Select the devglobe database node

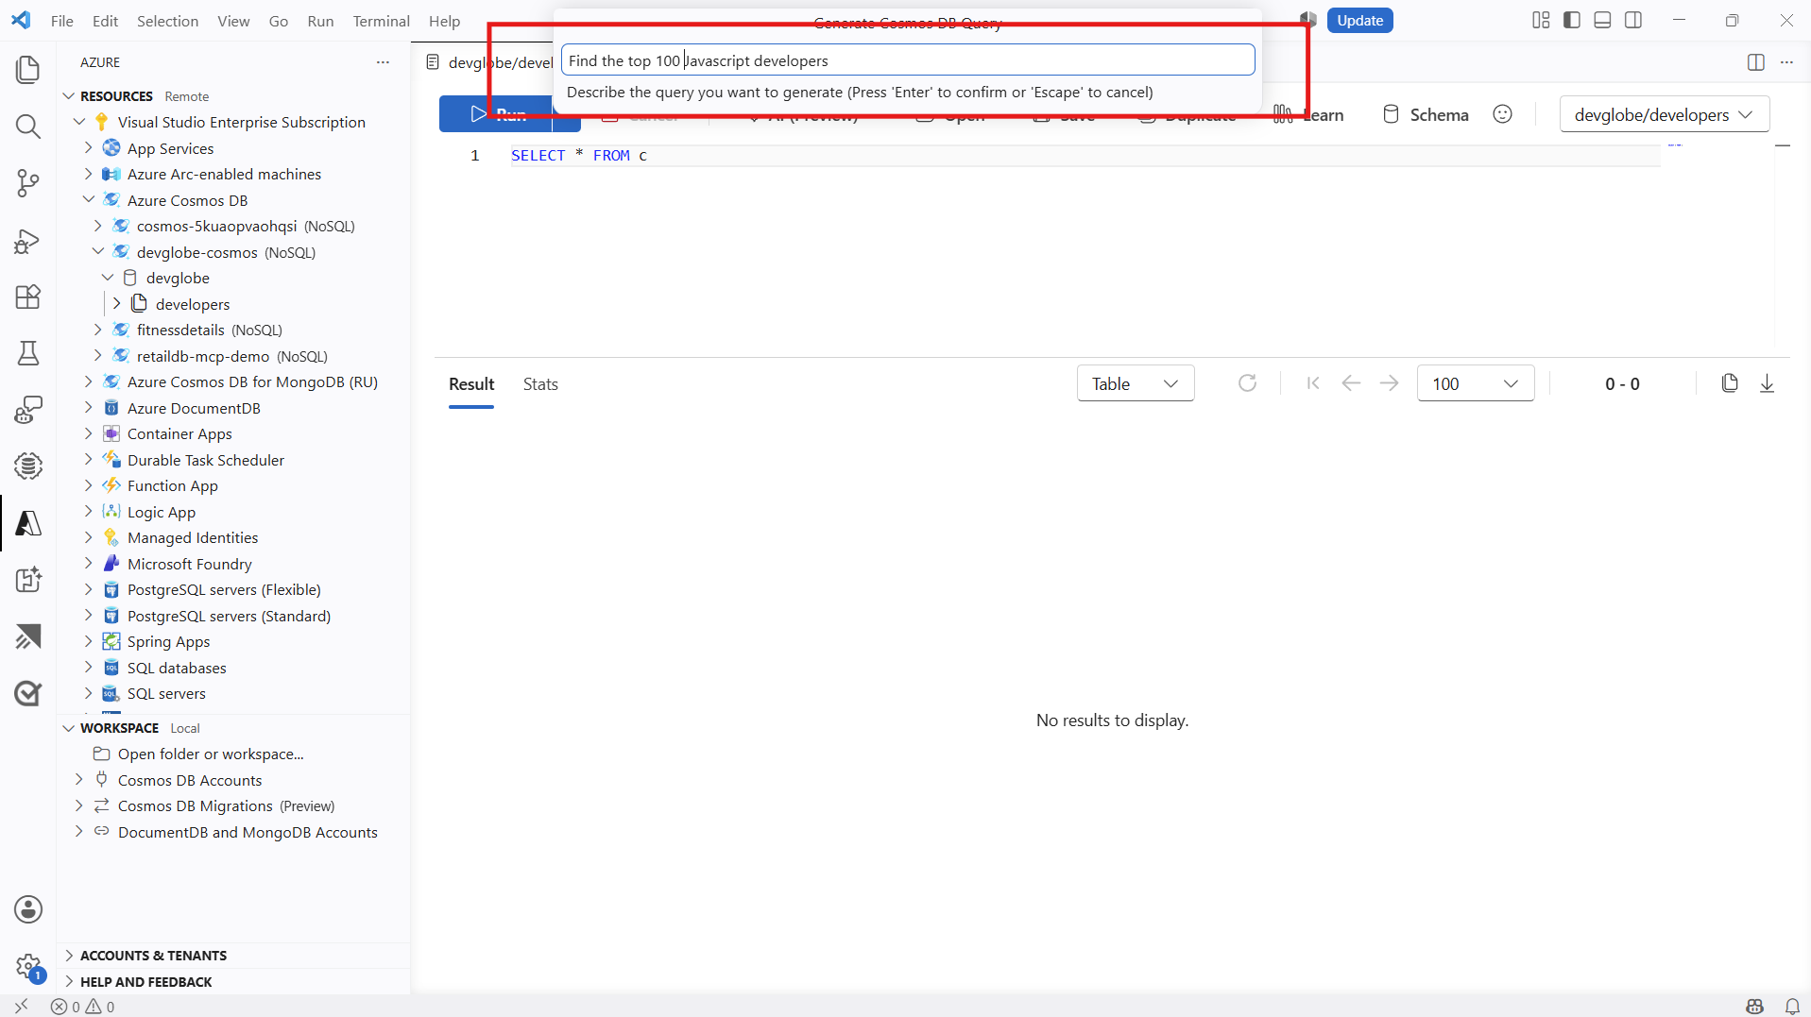tap(178, 278)
